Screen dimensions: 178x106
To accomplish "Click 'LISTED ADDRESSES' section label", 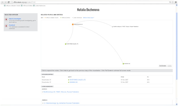I will click(x=47, y=86).
